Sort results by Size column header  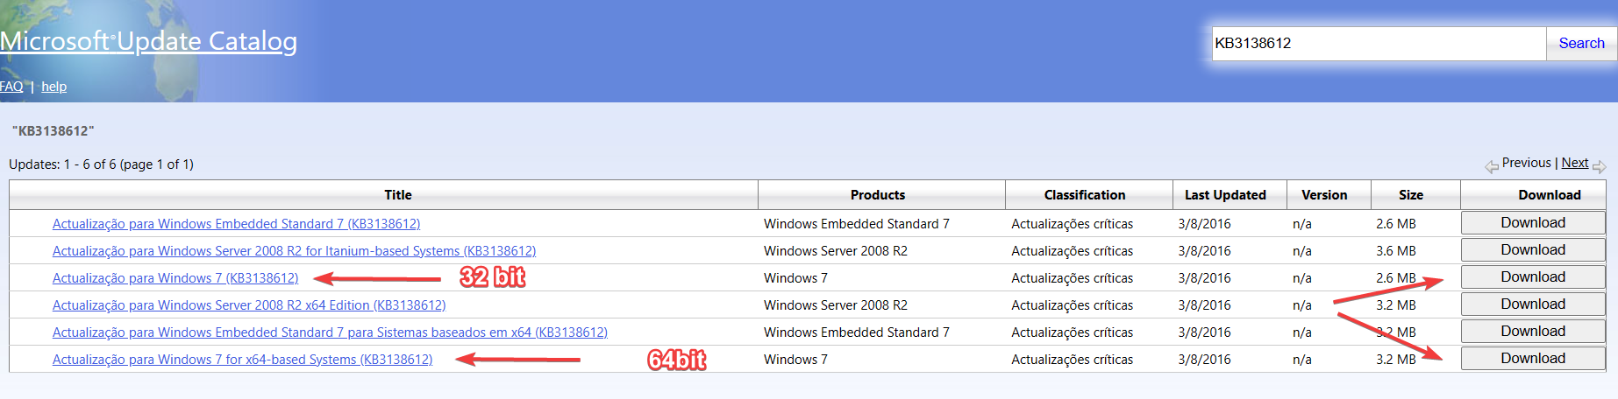point(1410,195)
